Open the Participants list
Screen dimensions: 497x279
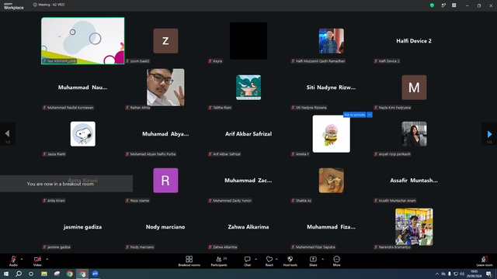219,261
